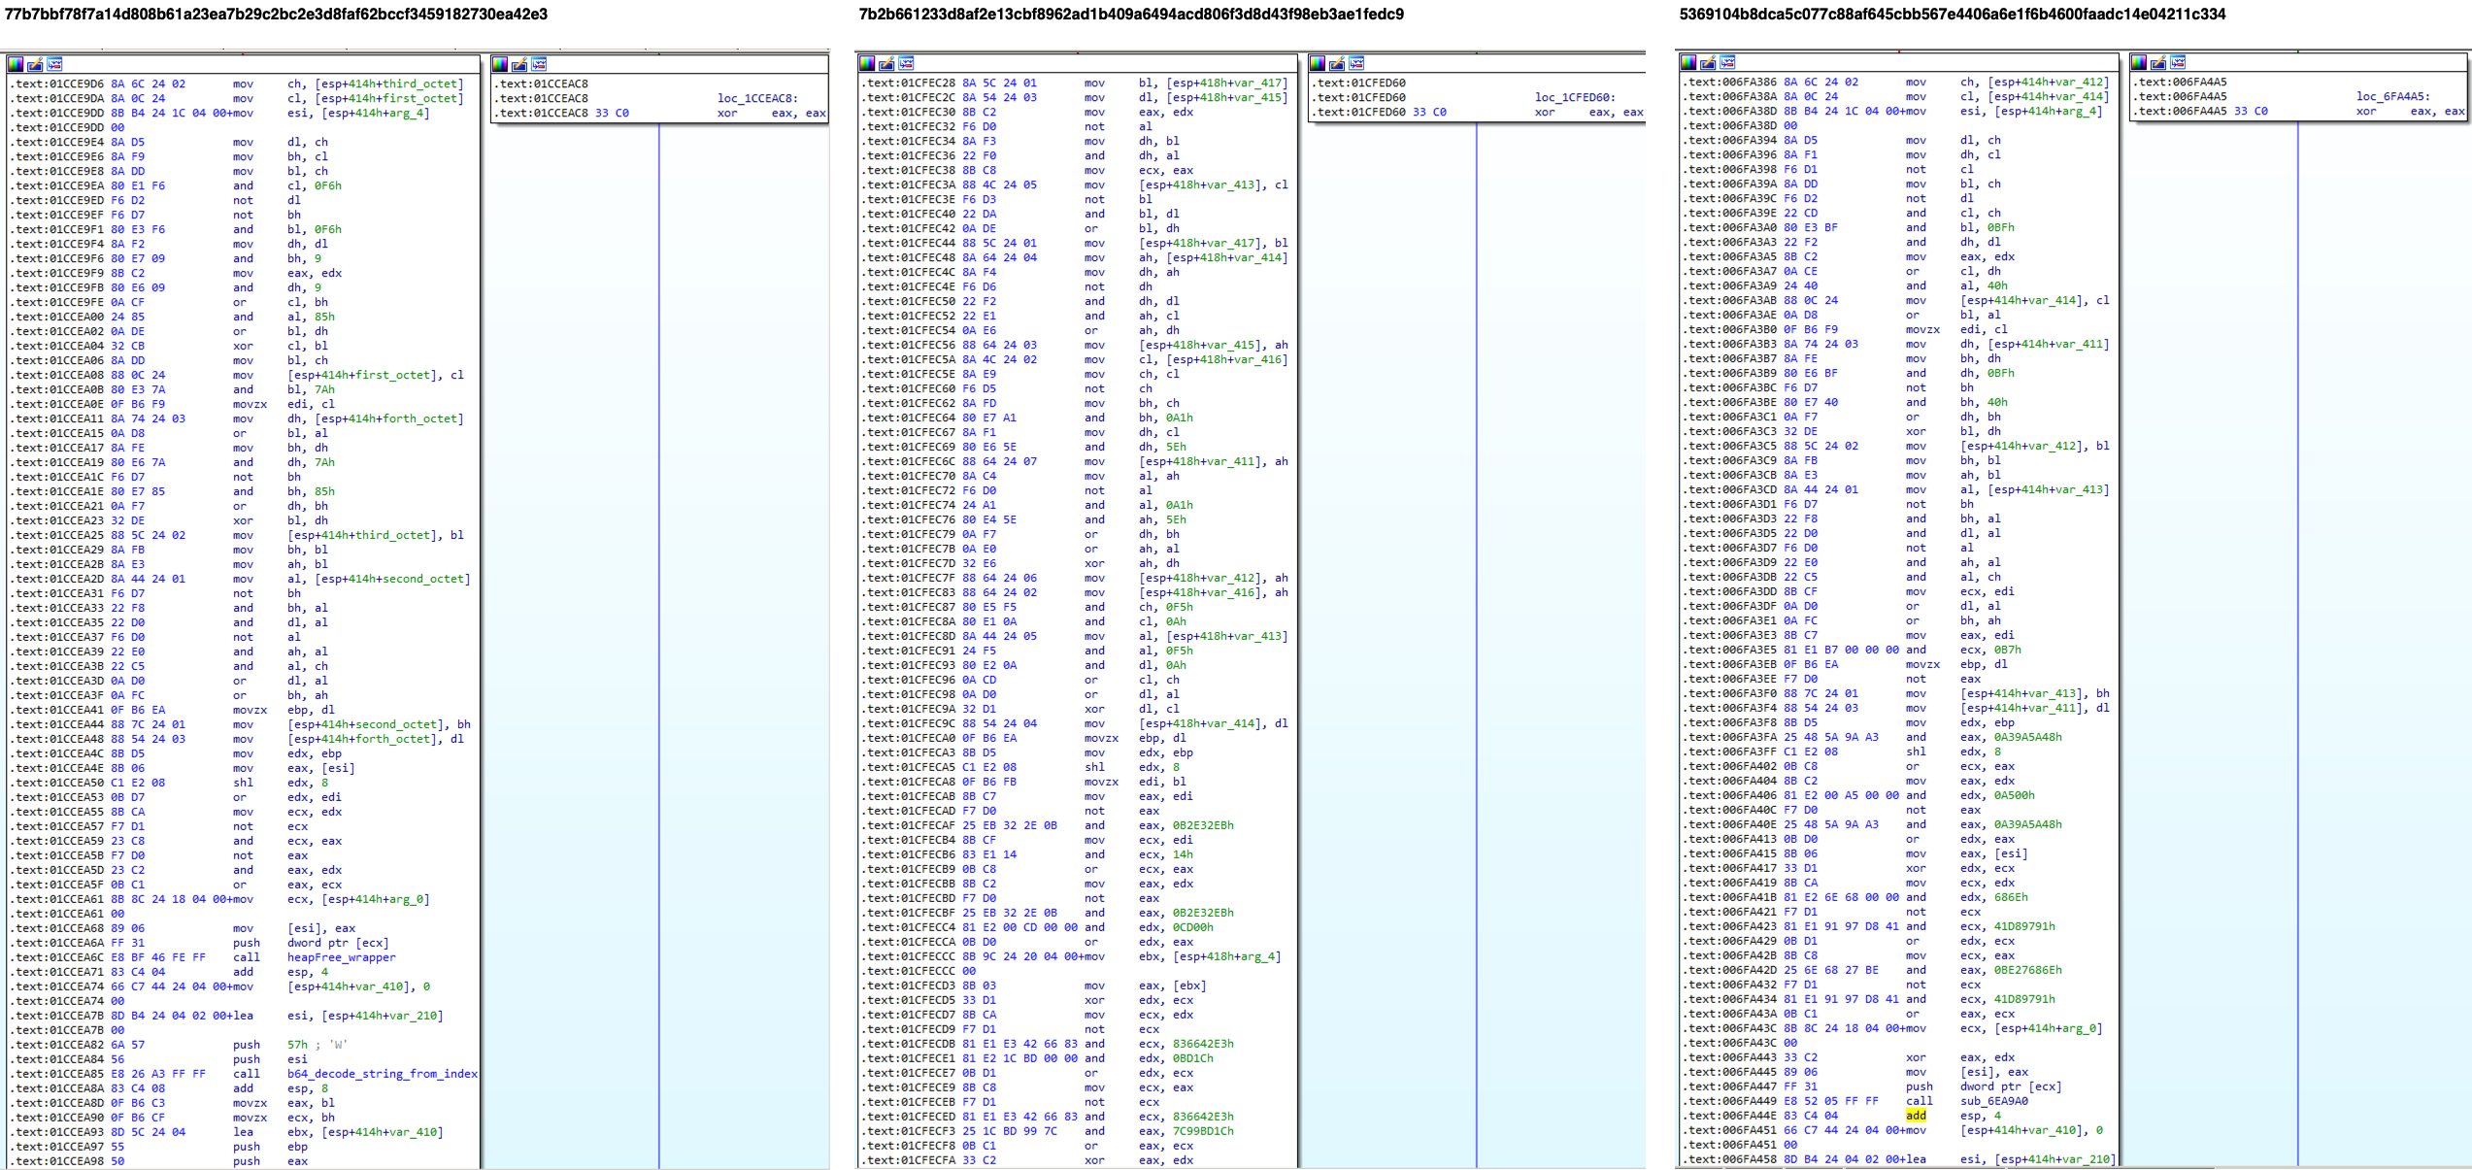Click the b64_decode_string_from_index function name
Viewport: 2472px width, 1170px height.
(382, 1074)
